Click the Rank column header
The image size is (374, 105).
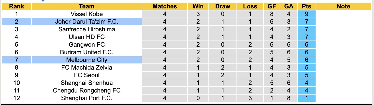(16, 6)
